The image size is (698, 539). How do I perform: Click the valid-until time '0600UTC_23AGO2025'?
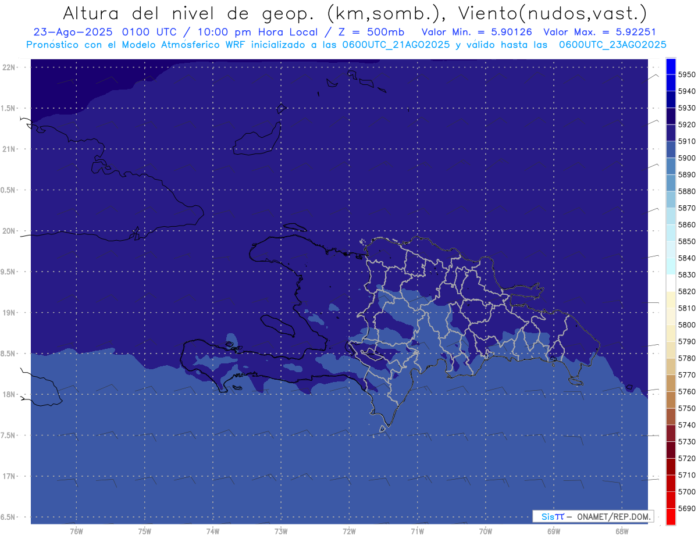(612, 45)
